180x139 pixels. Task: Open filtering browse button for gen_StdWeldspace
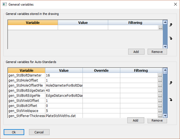(x=160, y=111)
